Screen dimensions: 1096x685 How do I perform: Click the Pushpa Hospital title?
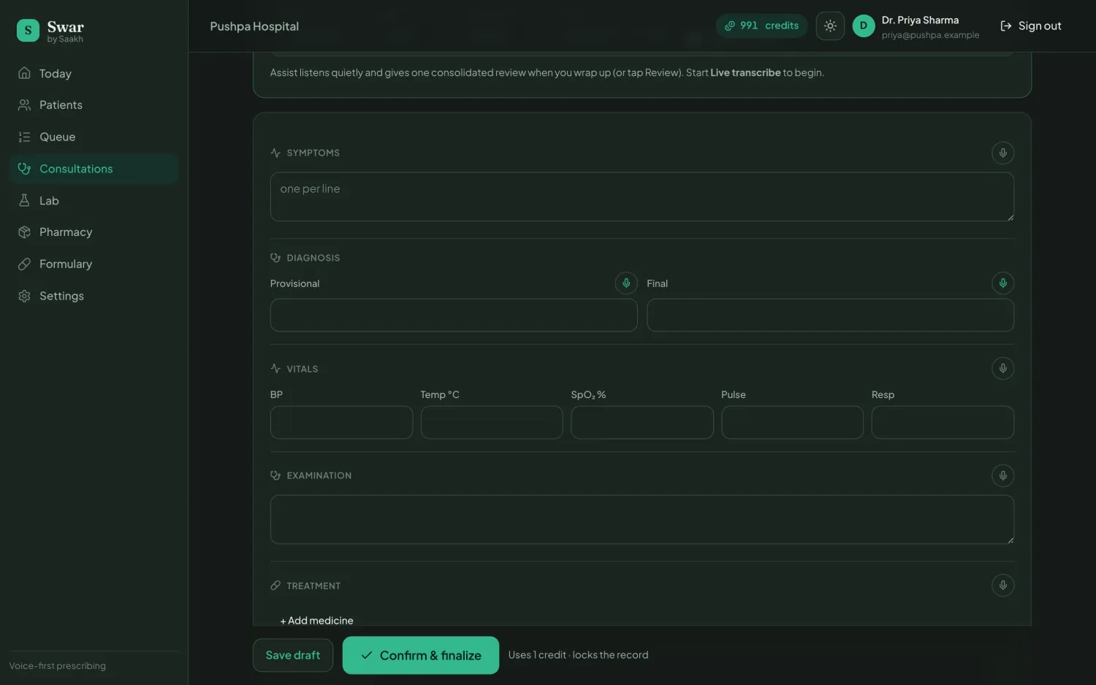(x=254, y=26)
